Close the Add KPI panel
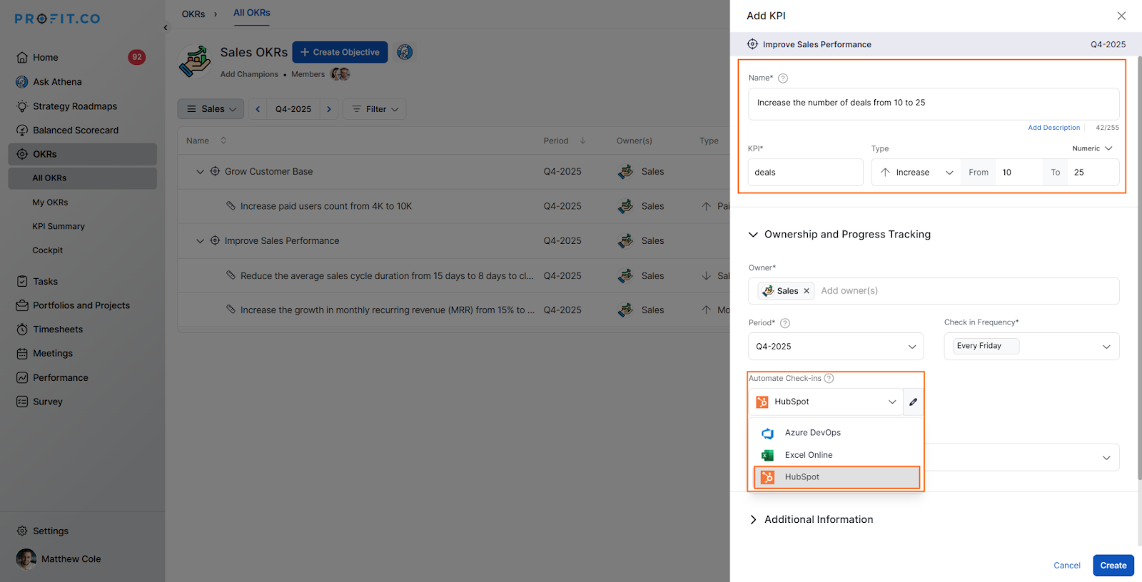Screen dimensions: 1142x582 click(x=1121, y=16)
